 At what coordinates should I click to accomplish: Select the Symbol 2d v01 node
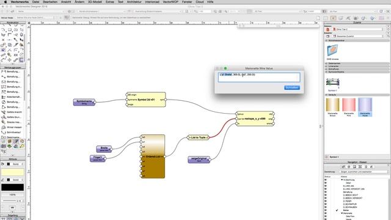(x=146, y=100)
